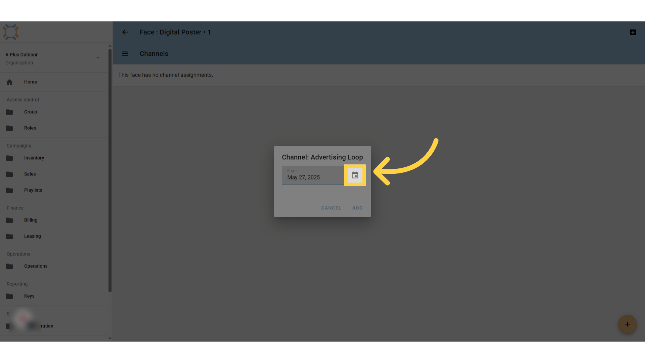Select Roles in the sidebar
This screenshot has width=645, height=363.
coord(54,128)
